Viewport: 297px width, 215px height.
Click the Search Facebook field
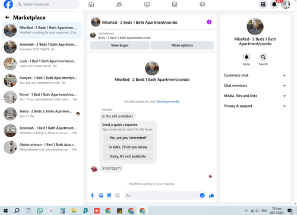[48, 4]
